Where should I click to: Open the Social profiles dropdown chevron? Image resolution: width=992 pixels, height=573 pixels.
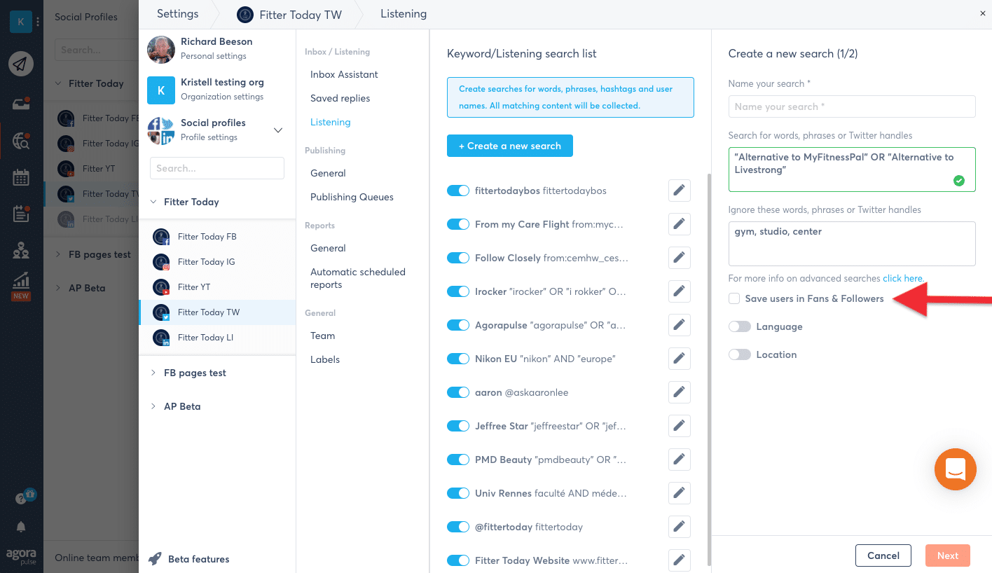point(277,130)
